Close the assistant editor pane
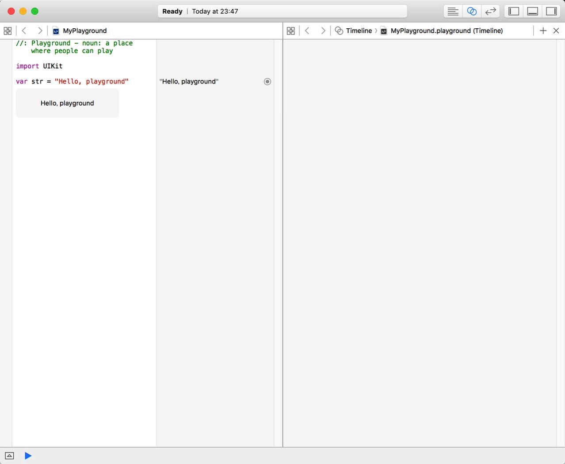This screenshot has width=565, height=464. (556, 31)
